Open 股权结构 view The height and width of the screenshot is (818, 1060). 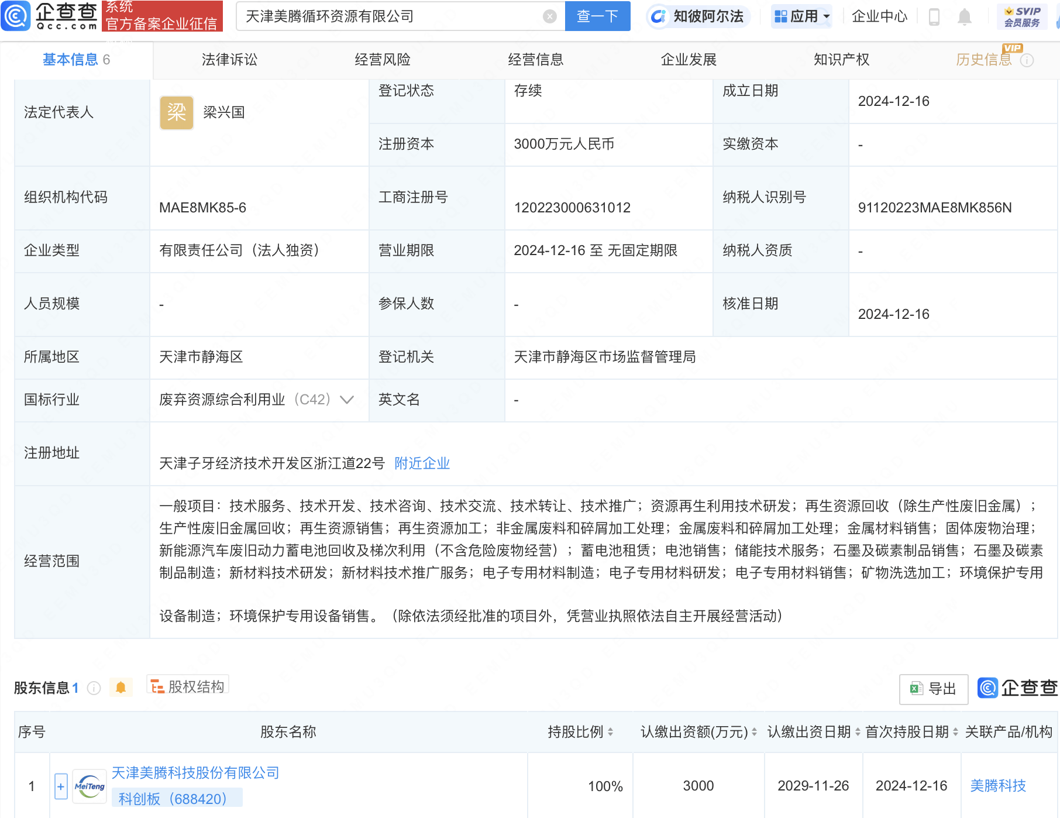coord(188,686)
